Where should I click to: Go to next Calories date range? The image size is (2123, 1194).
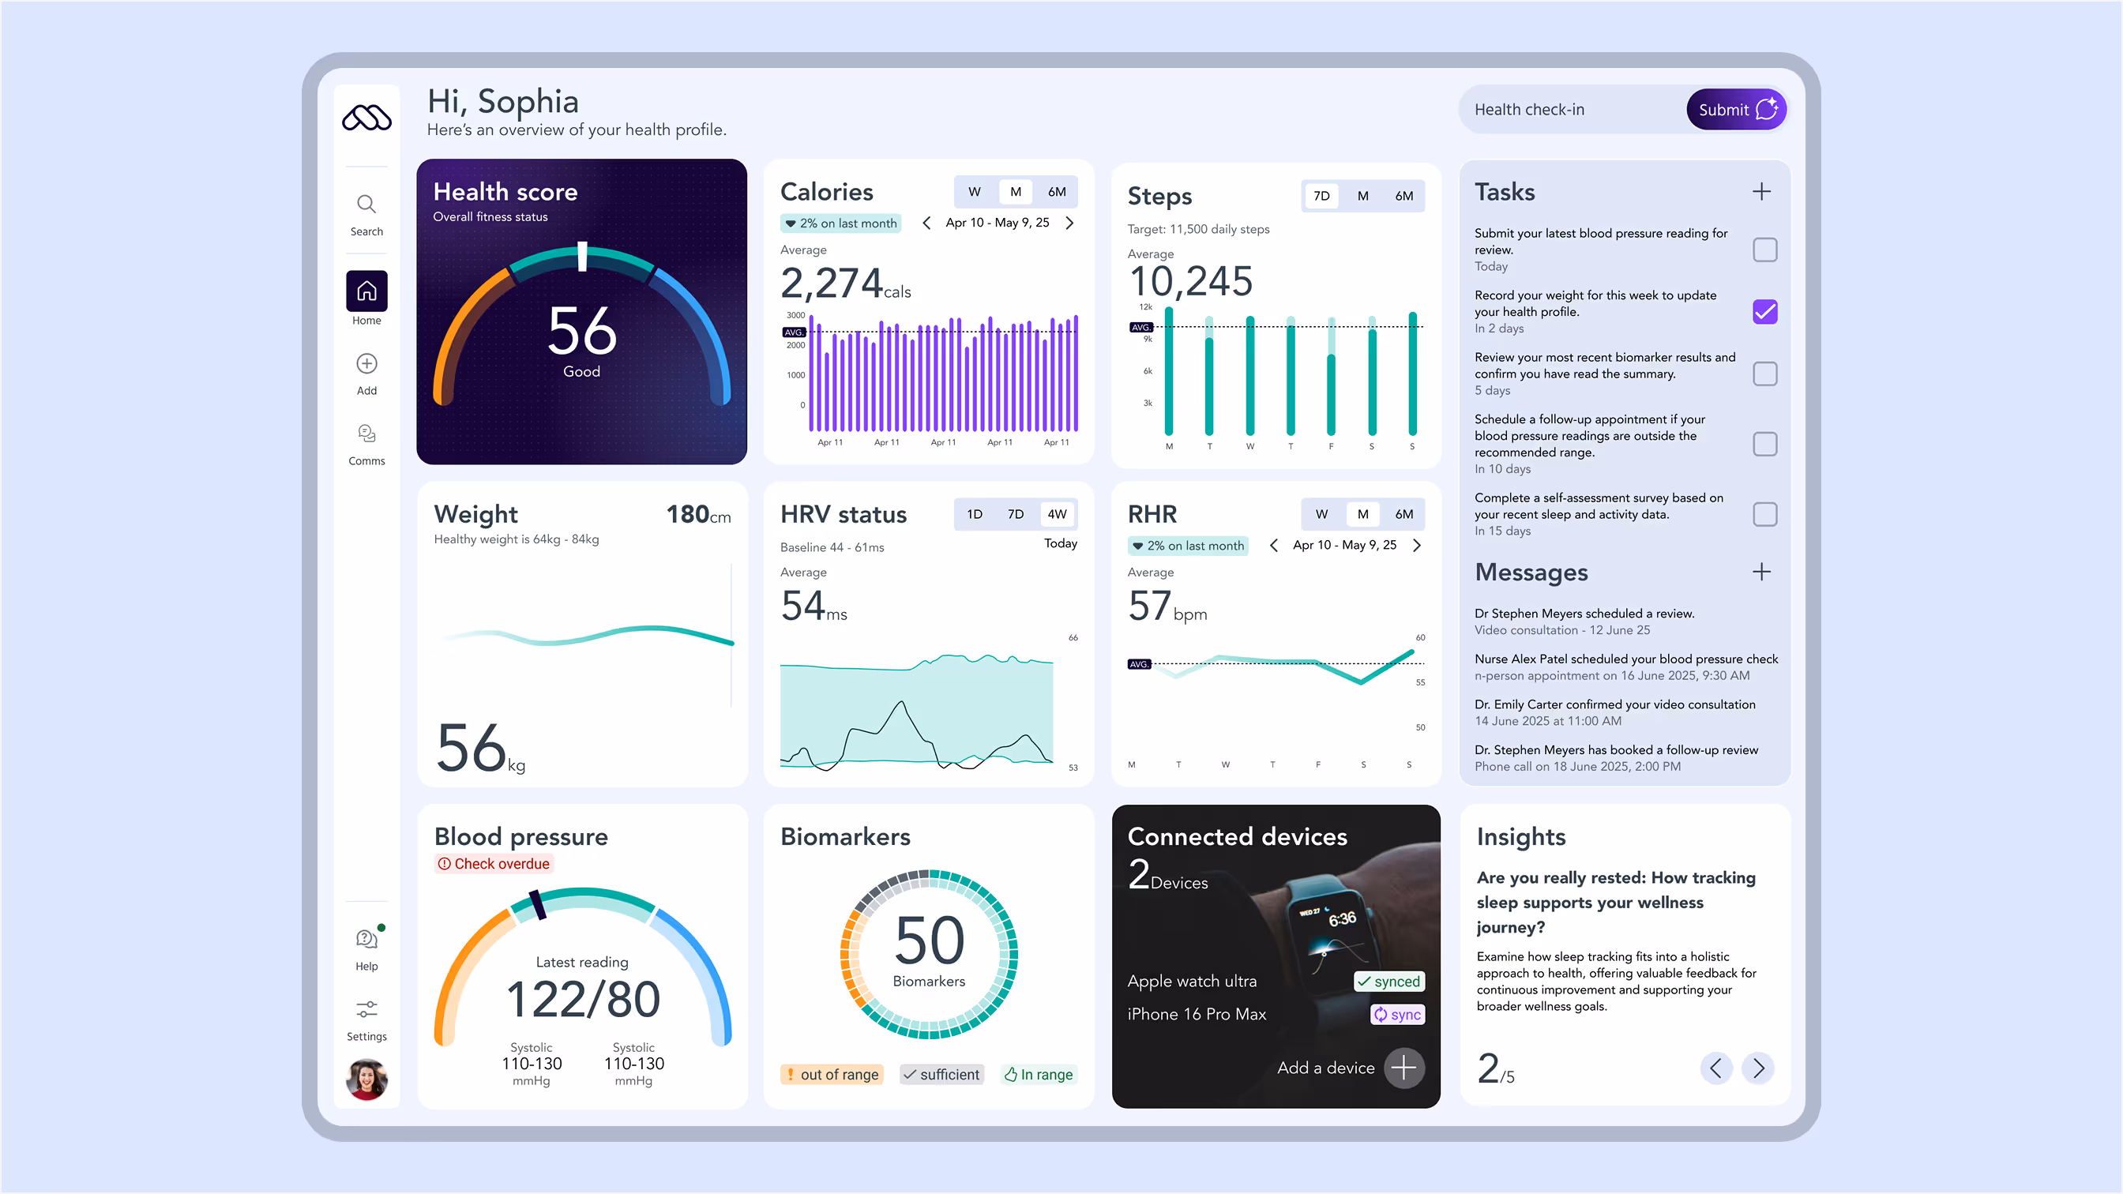coord(1069,223)
